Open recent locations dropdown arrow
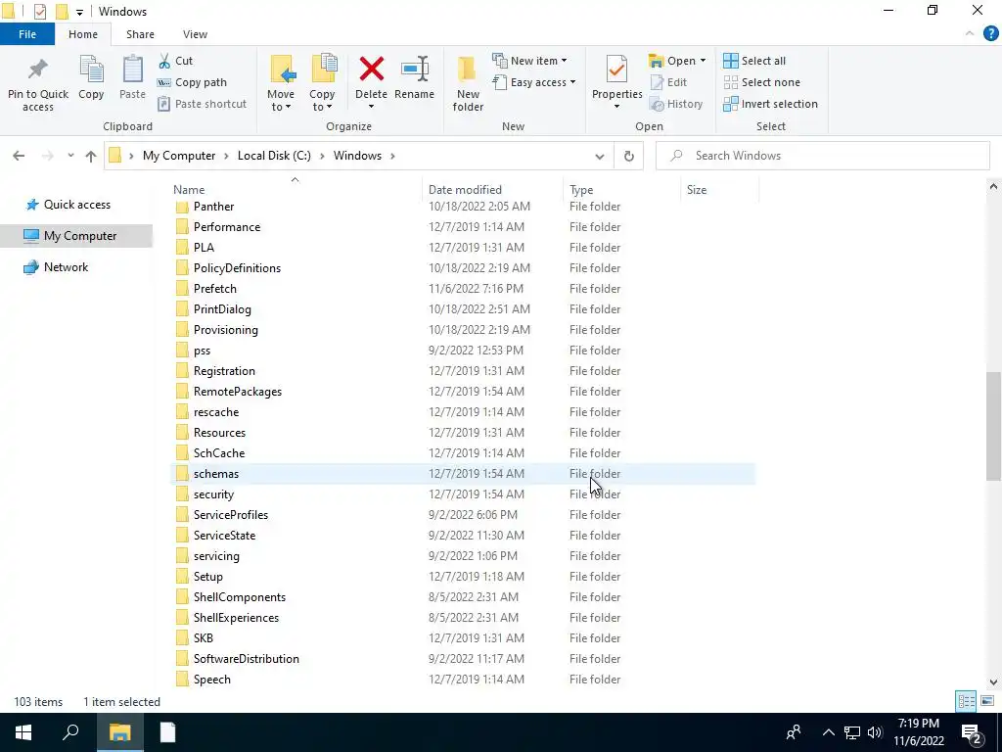Image resolution: width=1002 pixels, height=752 pixels. 70,156
